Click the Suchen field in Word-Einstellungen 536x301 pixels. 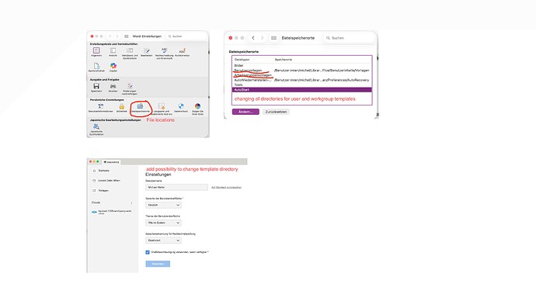tap(186, 36)
